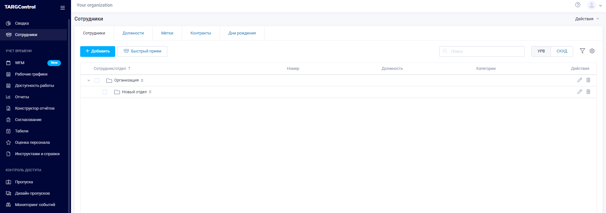This screenshot has height=213, width=606.
Task: Open table settings gear icon
Action: click(592, 51)
